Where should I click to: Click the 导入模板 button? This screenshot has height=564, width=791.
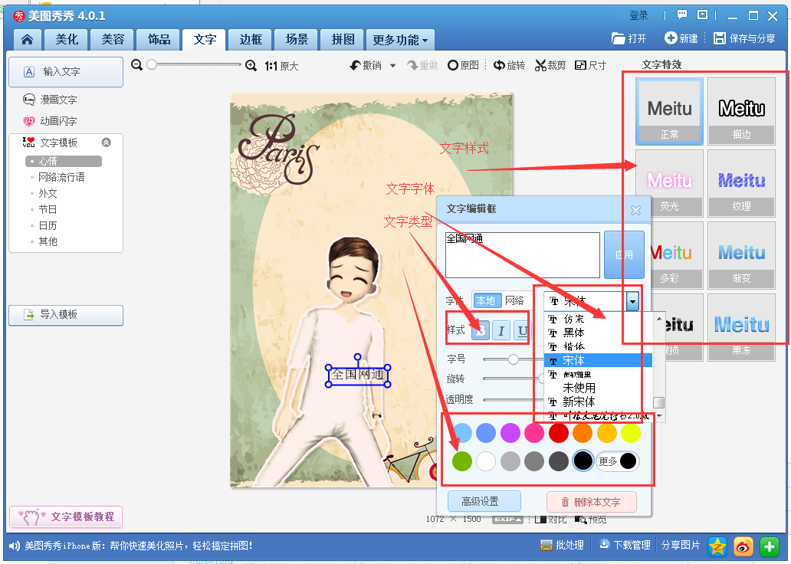(66, 315)
